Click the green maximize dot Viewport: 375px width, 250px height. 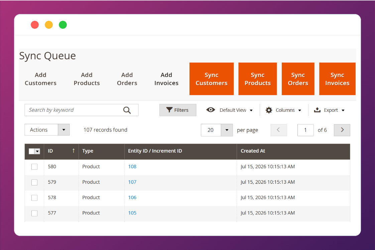[x=63, y=25]
